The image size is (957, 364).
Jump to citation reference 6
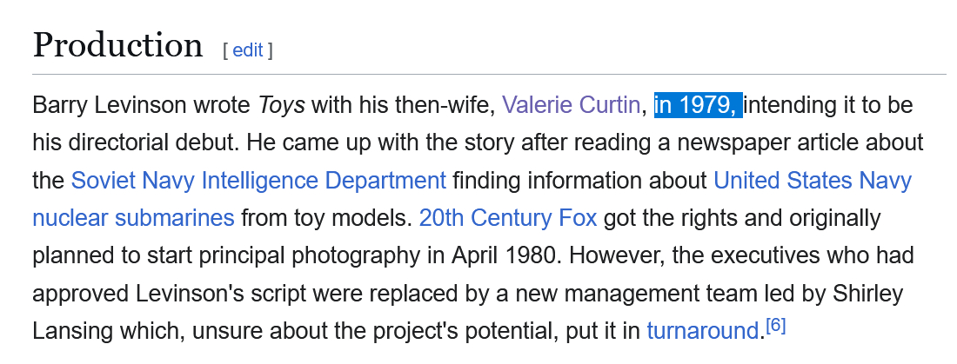click(776, 326)
